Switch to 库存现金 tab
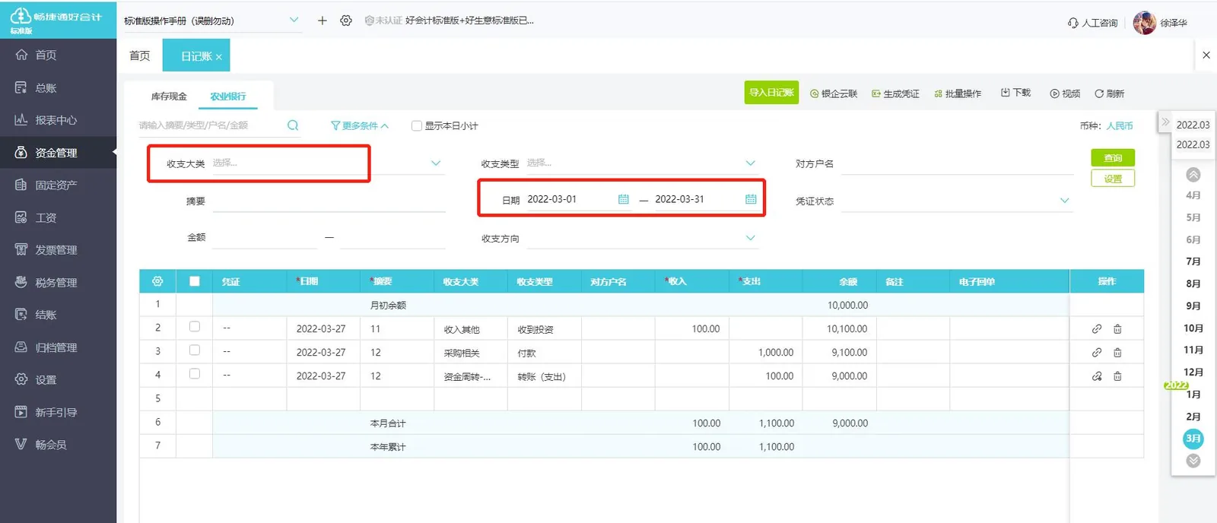This screenshot has width=1217, height=523. click(x=169, y=97)
